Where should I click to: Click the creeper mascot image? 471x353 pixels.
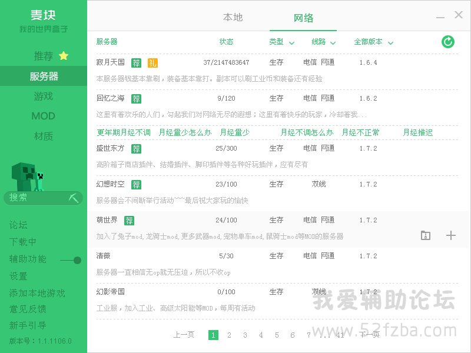pos(27,177)
